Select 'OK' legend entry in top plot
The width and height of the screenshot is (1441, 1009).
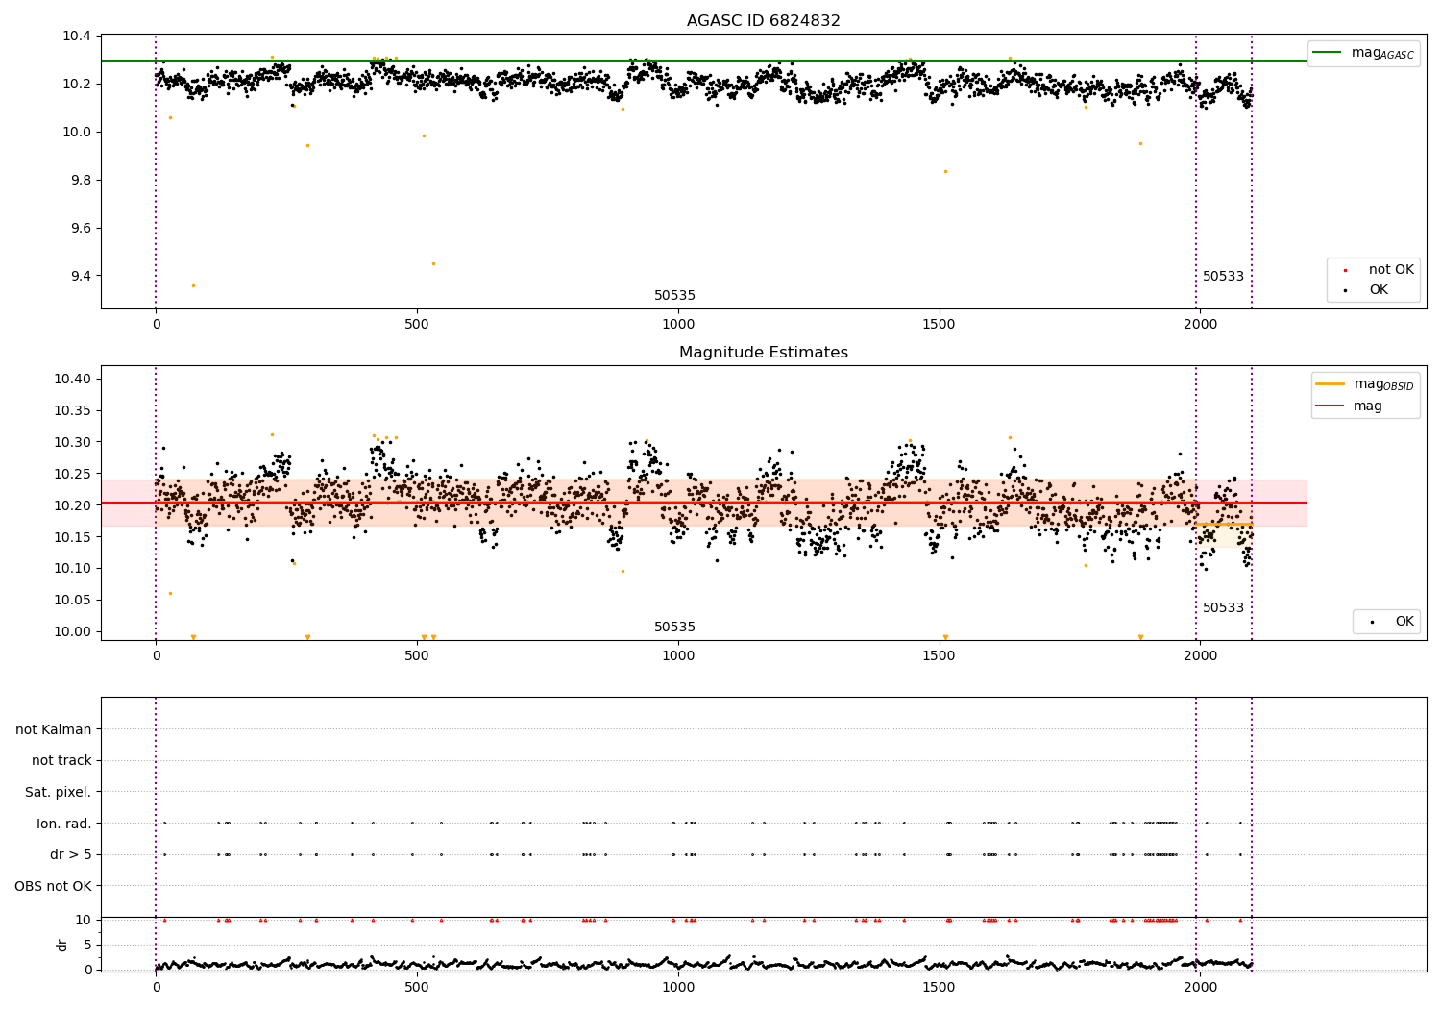tap(1379, 290)
